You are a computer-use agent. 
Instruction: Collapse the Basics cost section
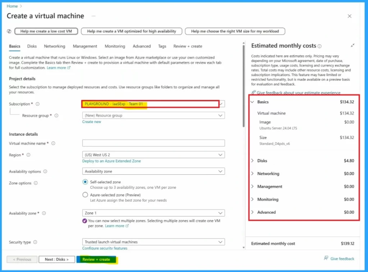(x=253, y=102)
